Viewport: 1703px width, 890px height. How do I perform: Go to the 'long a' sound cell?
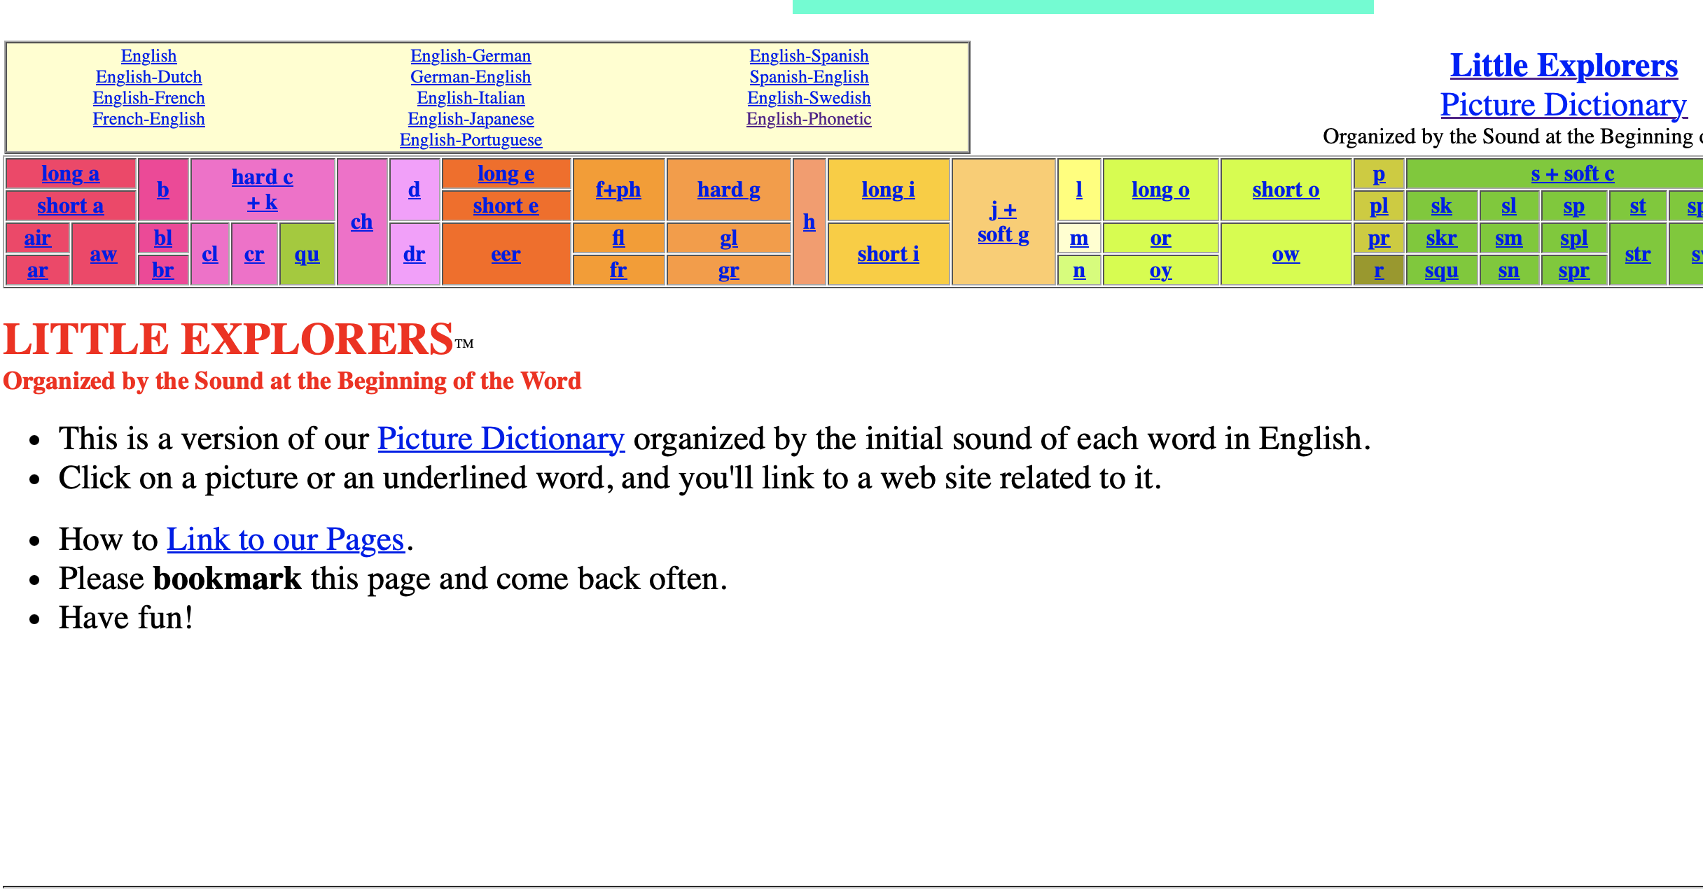click(x=70, y=174)
